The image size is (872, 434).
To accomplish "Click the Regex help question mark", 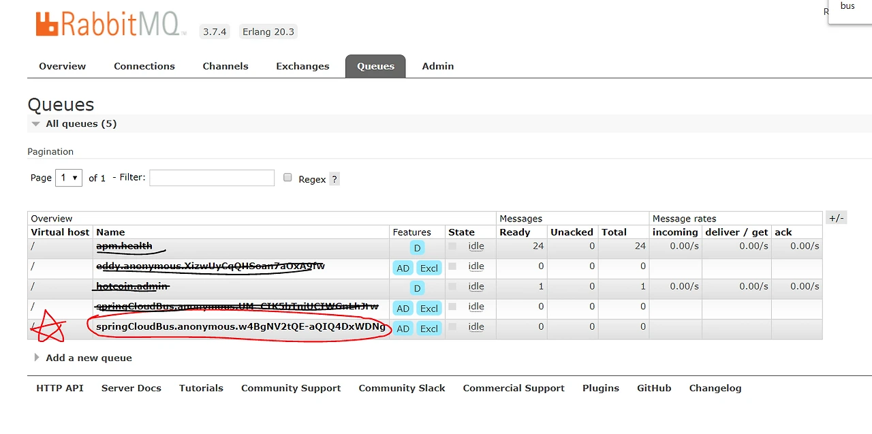I will coord(334,179).
